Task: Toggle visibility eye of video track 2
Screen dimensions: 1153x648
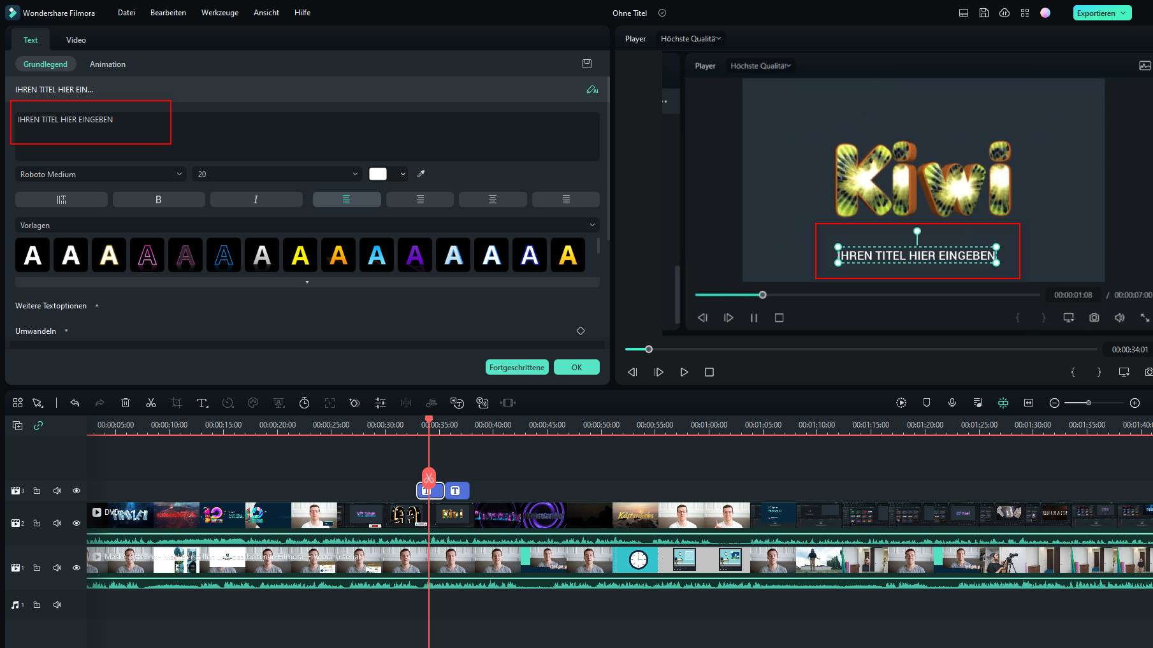Action: tap(76, 523)
